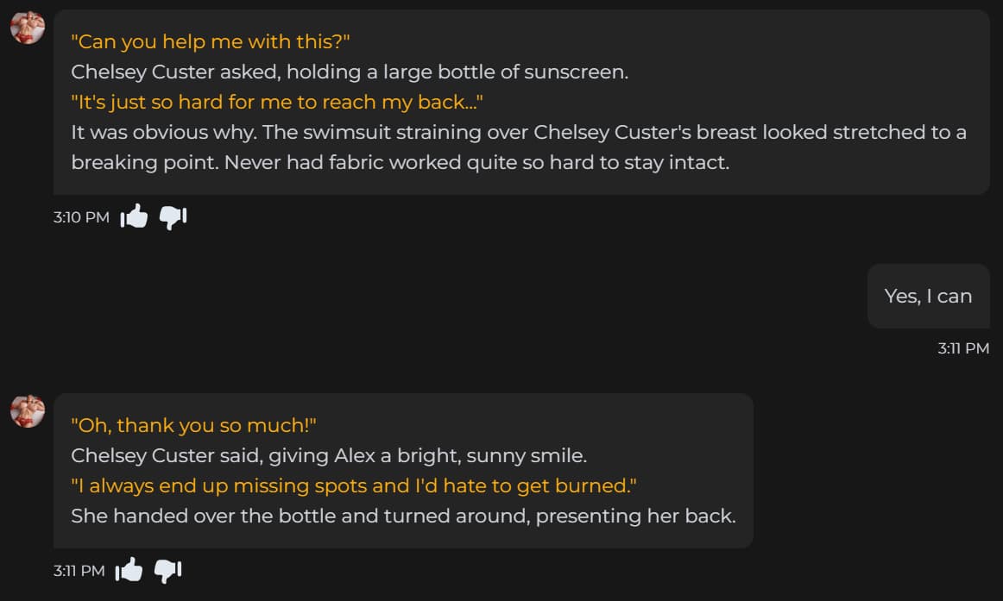The image size is (1003, 601).
Task: Click the 3:10 PM timestamp
Action: tap(81, 217)
